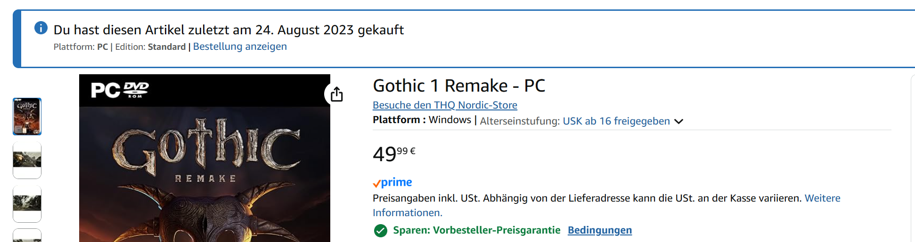Open the "Bestellung anzeigen" link

click(x=240, y=47)
